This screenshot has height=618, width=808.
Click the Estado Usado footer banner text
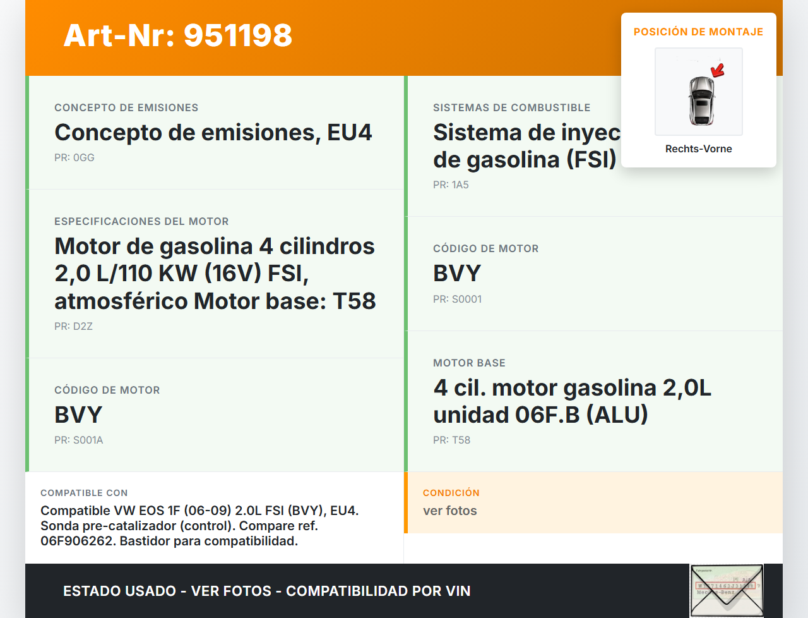[266, 591]
